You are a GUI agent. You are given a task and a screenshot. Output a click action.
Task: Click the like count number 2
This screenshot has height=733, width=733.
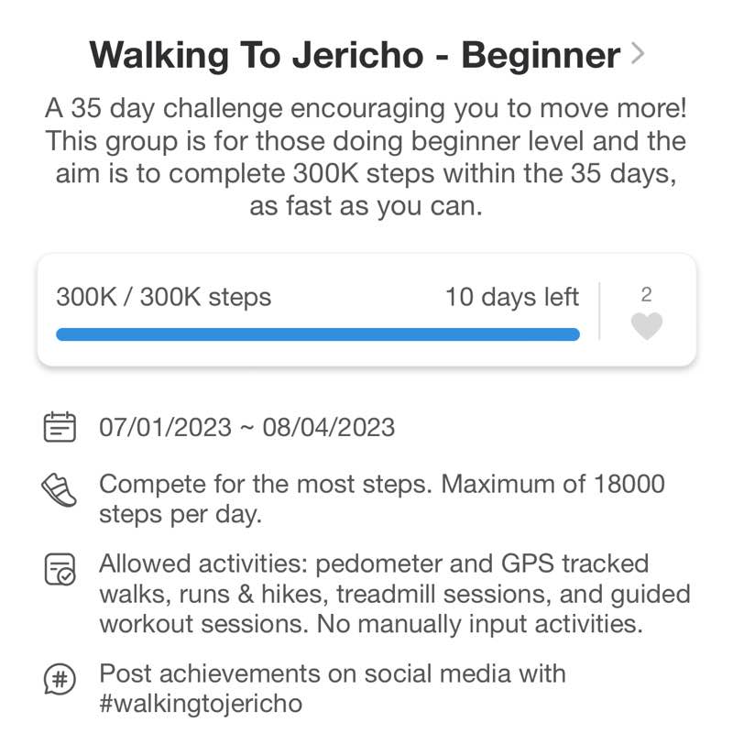647,295
